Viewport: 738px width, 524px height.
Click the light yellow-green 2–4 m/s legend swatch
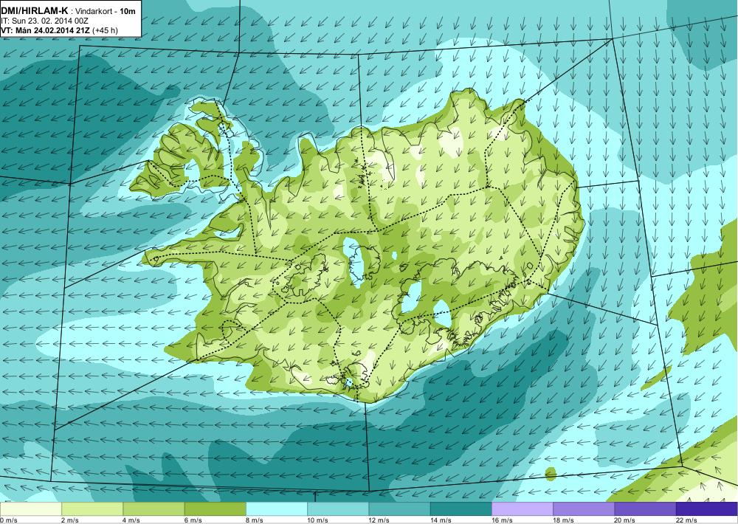click(x=92, y=509)
